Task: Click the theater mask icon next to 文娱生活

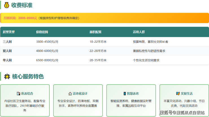Action: (178, 94)
